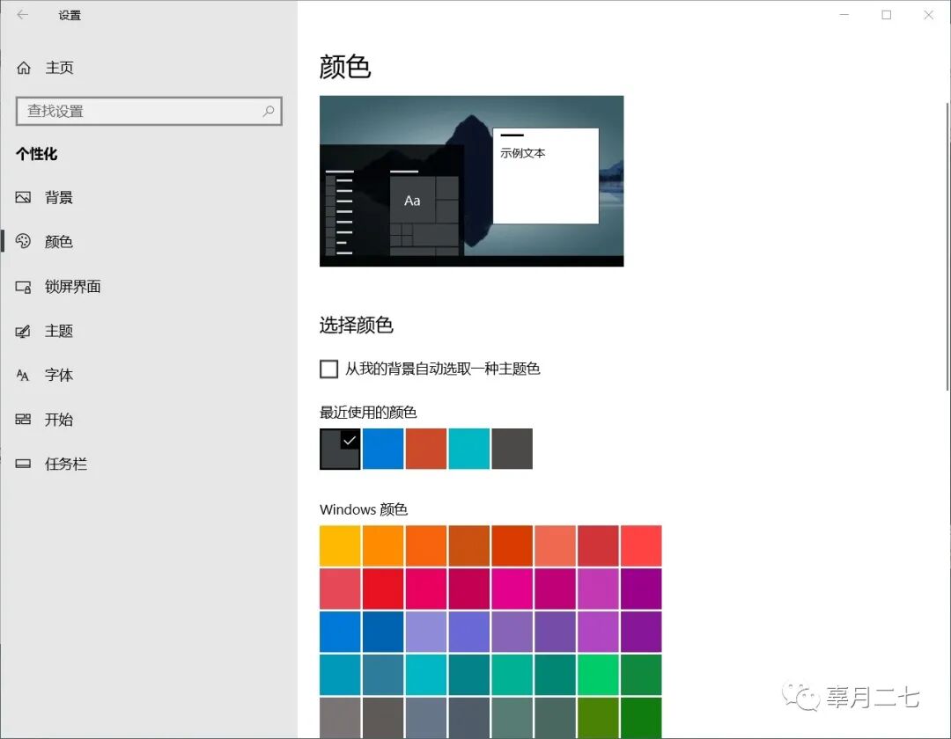The width and height of the screenshot is (951, 739).
Task: Pick the yellow swatch in Windows 颜色
Action: coord(340,545)
